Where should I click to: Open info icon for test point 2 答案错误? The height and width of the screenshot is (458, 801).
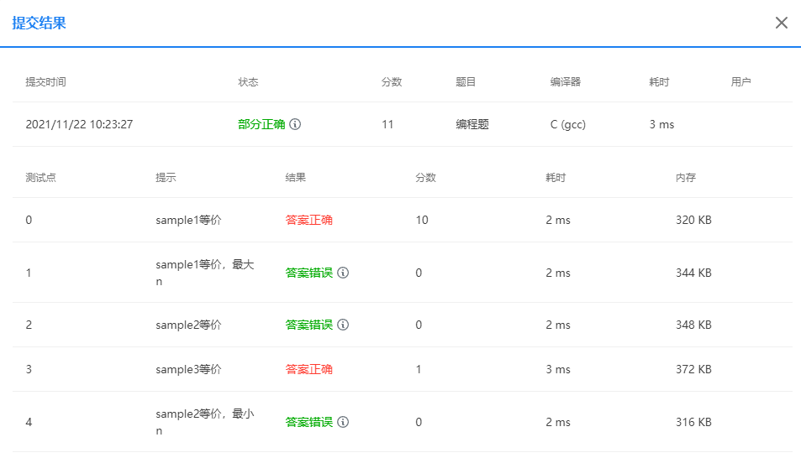(x=343, y=325)
